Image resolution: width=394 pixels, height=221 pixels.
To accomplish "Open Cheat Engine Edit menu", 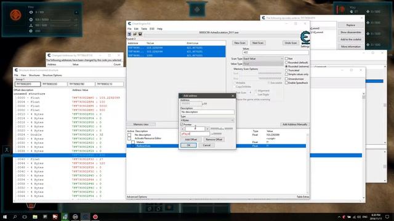I will [136, 29].
